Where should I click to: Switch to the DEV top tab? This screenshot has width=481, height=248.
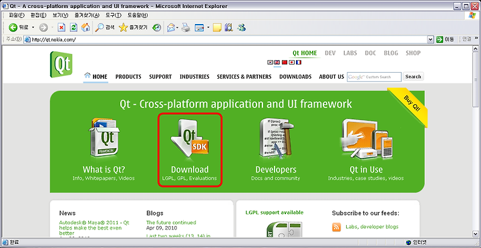tap(330, 53)
